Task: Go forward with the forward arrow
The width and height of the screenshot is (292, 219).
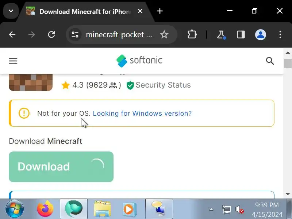Action: pos(32,35)
